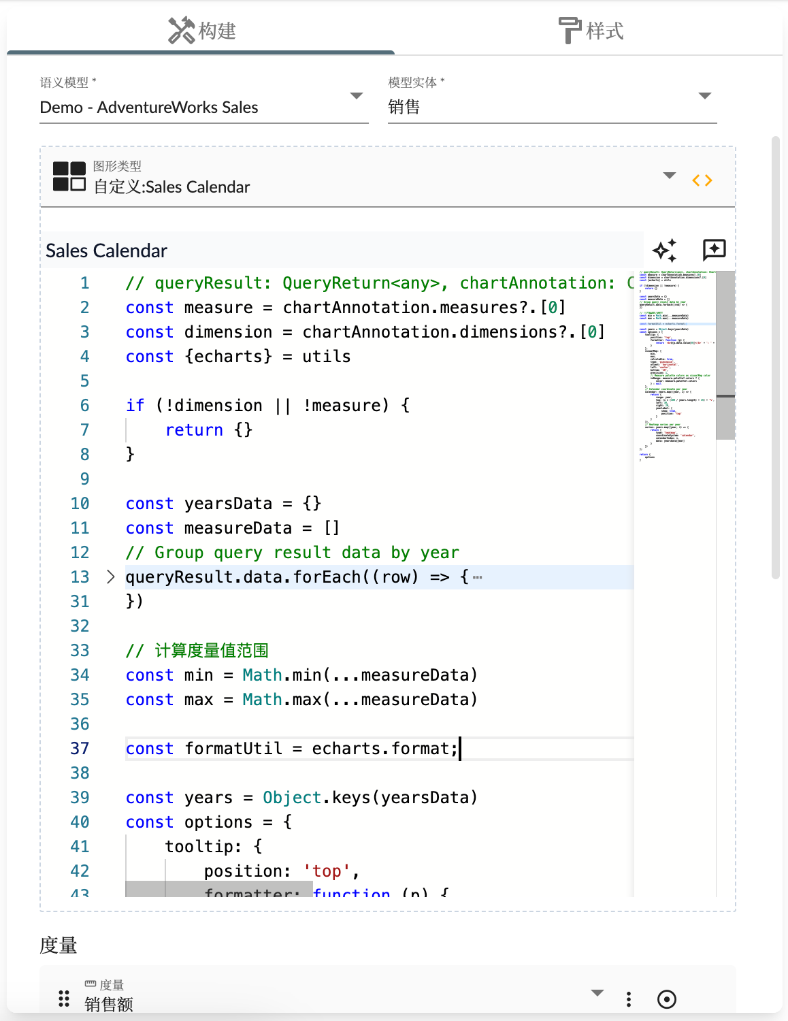
Task: Click the circular target icon beside 销售额
Action: (666, 999)
